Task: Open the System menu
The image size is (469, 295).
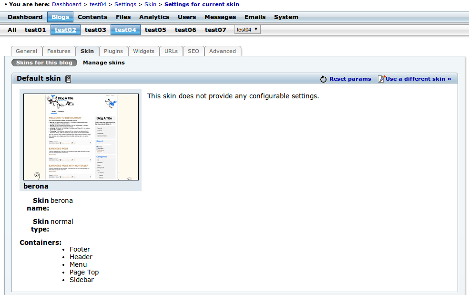Action: 286,17
